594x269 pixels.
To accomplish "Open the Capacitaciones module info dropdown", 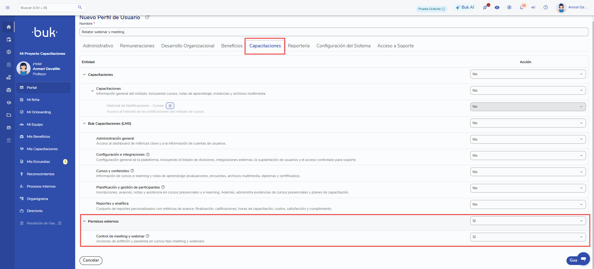I will (x=528, y=90).
